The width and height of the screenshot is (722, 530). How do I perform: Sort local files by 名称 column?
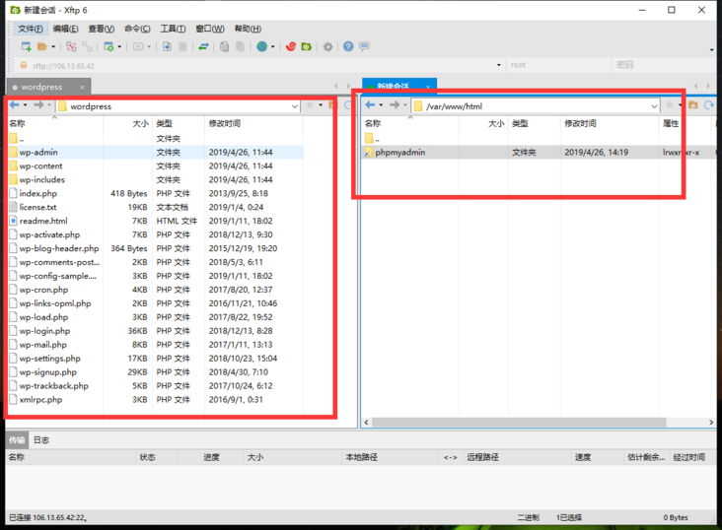(x=55, y=123)
